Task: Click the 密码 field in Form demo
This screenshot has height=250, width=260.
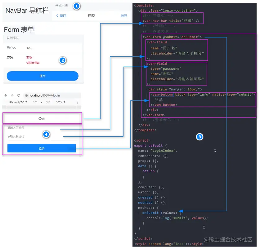Action: [43, 60]
